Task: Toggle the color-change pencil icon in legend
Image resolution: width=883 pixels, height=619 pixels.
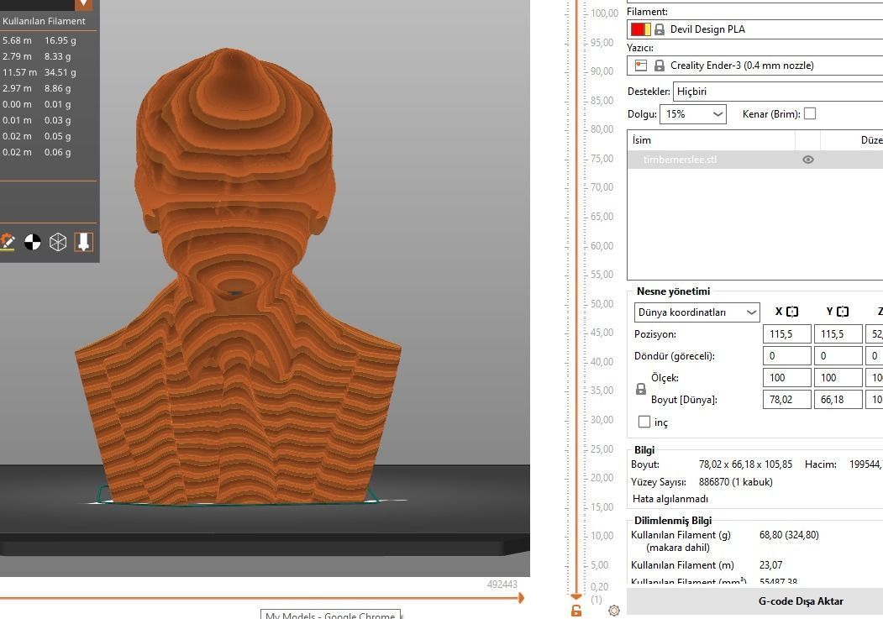Action: coord(8,242)
